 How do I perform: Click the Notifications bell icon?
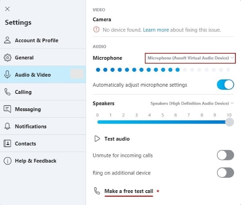(7, 126)
